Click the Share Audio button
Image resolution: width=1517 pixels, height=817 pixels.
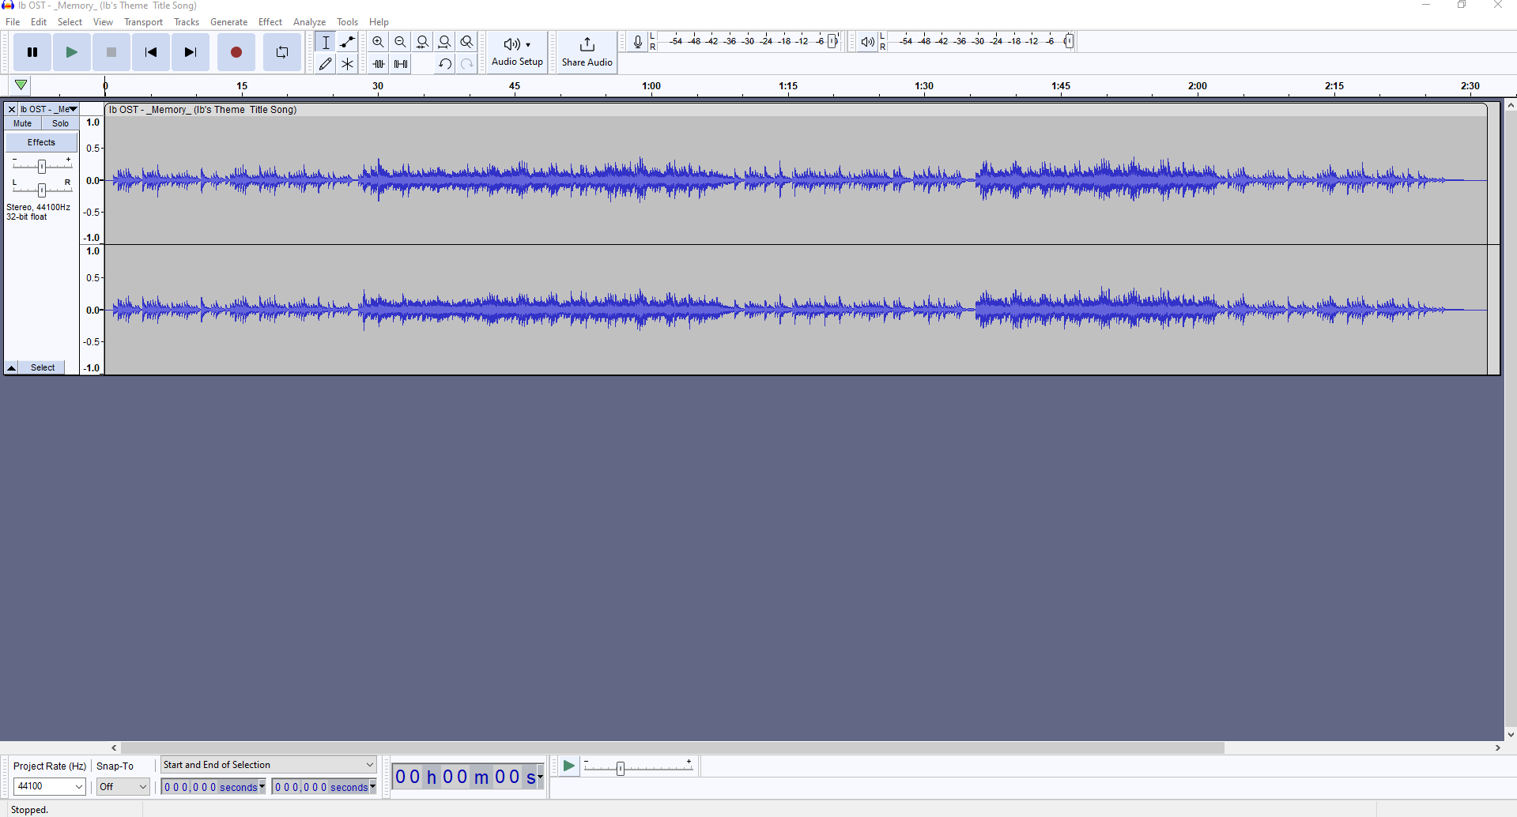coord(587,52)
